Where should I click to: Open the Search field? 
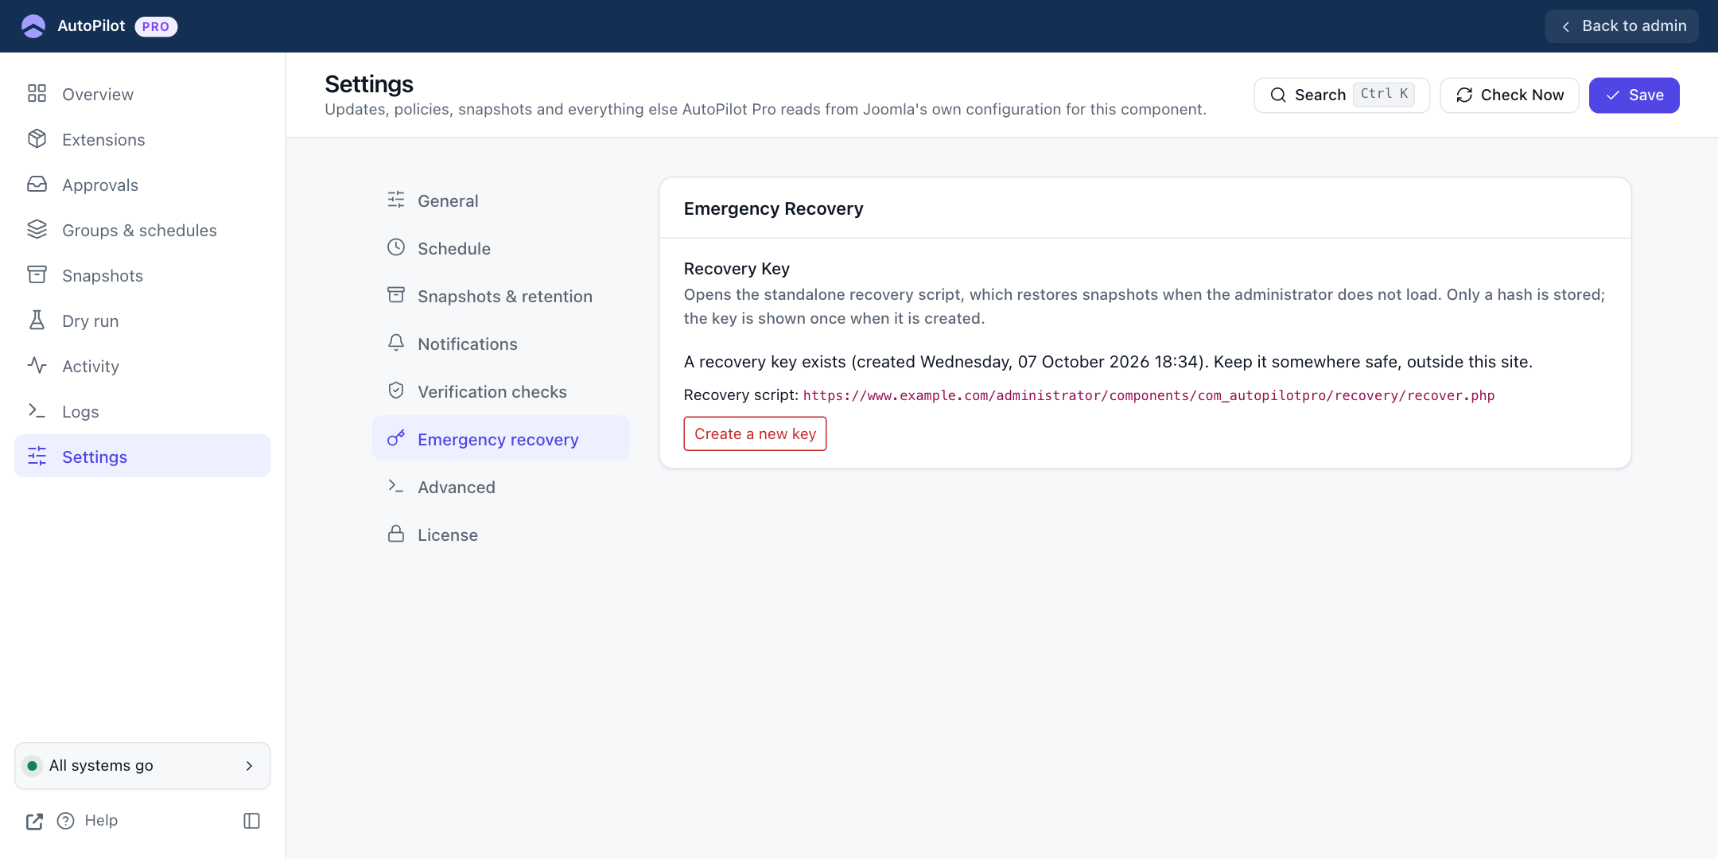click(1342, 95)
